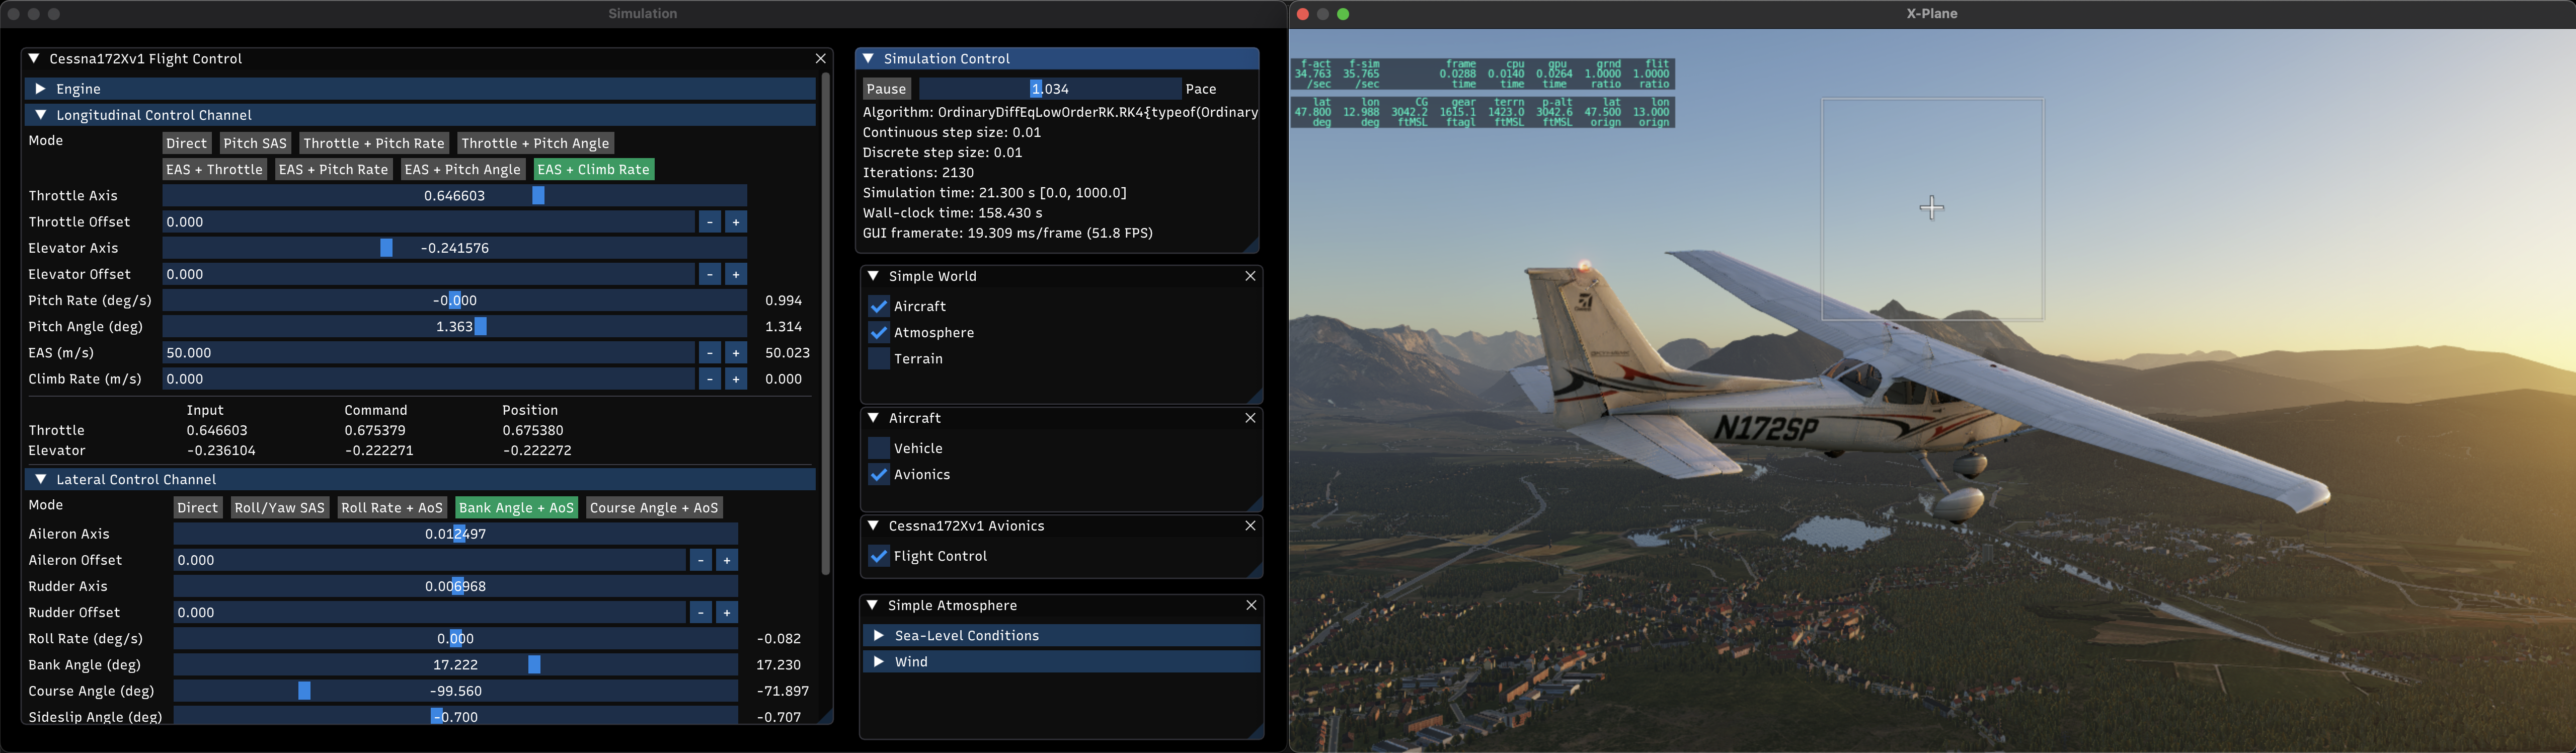Viewport: 2576px width, 753px height.
Task: Close the Simple World panel
Action: tap(1250, 276)
